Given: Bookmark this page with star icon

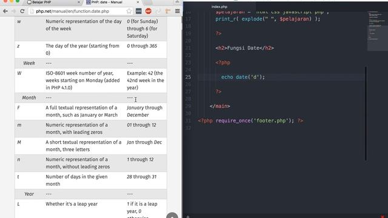Looking at the screenshot, I should pos(129,11).
